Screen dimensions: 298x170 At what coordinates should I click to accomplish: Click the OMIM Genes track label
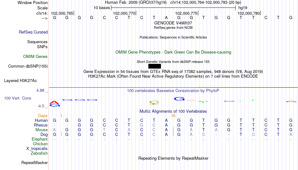click(35, 57)
